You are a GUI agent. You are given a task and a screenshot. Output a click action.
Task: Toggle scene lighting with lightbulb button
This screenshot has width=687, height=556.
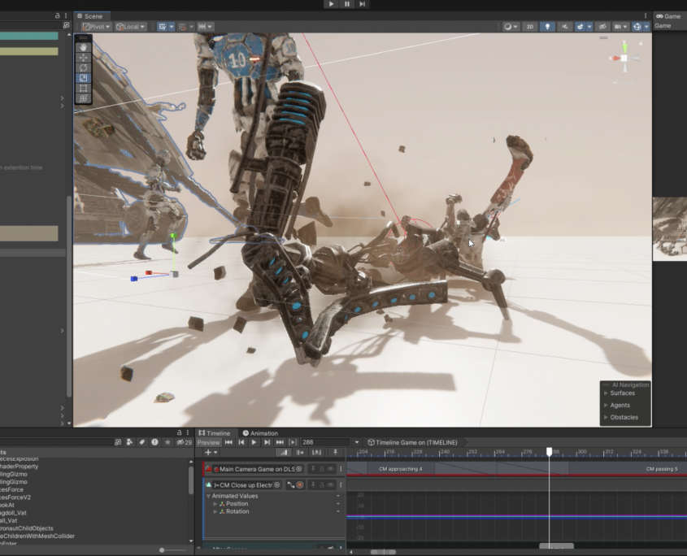point(547,27)
